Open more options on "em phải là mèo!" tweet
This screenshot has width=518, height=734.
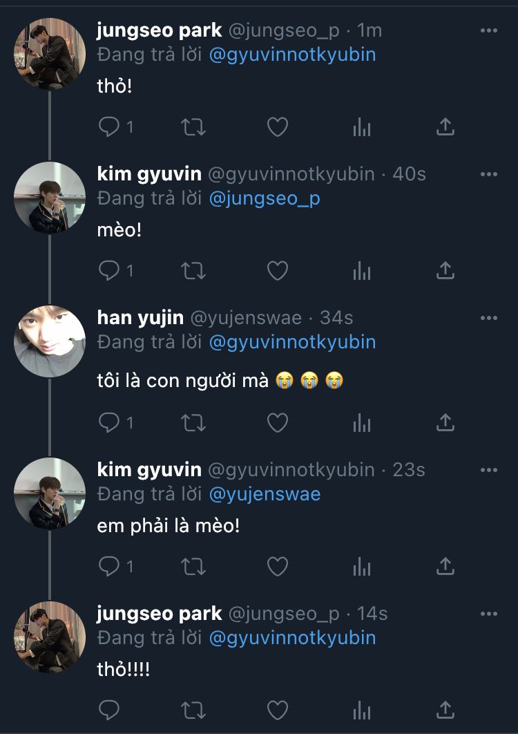[x=488, y=470]
